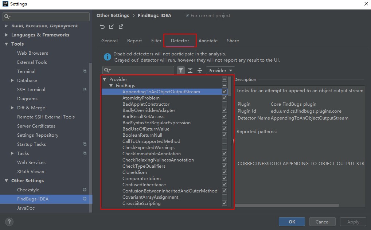The width and height of the screenshot is (371, 230).
Task: Click the search icon in settings search box
Action: (7, 16)
